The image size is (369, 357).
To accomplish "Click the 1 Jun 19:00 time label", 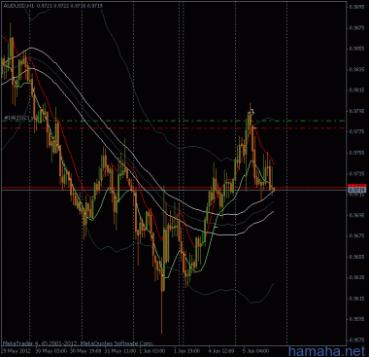I will pos(186,351).
